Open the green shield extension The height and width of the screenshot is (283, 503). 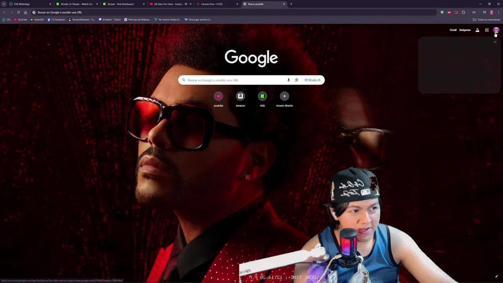click(x=442, y=12)
